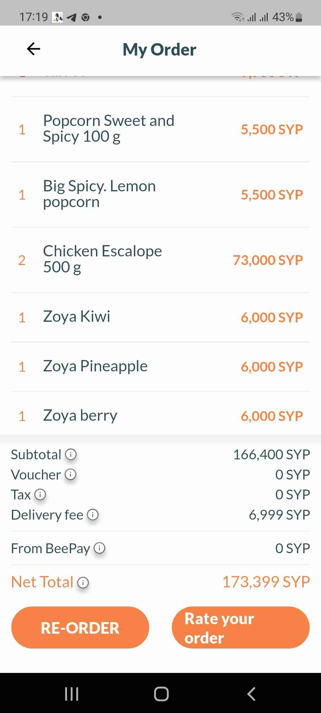Tap the back arrow in My Order header
Image resolution: width=321 pixels, height=713 pixels.
click(33, 49)
